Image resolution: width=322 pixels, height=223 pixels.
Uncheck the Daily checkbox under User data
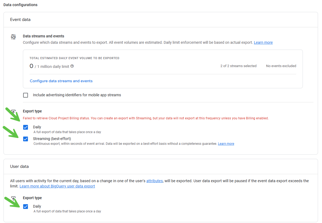26,207
